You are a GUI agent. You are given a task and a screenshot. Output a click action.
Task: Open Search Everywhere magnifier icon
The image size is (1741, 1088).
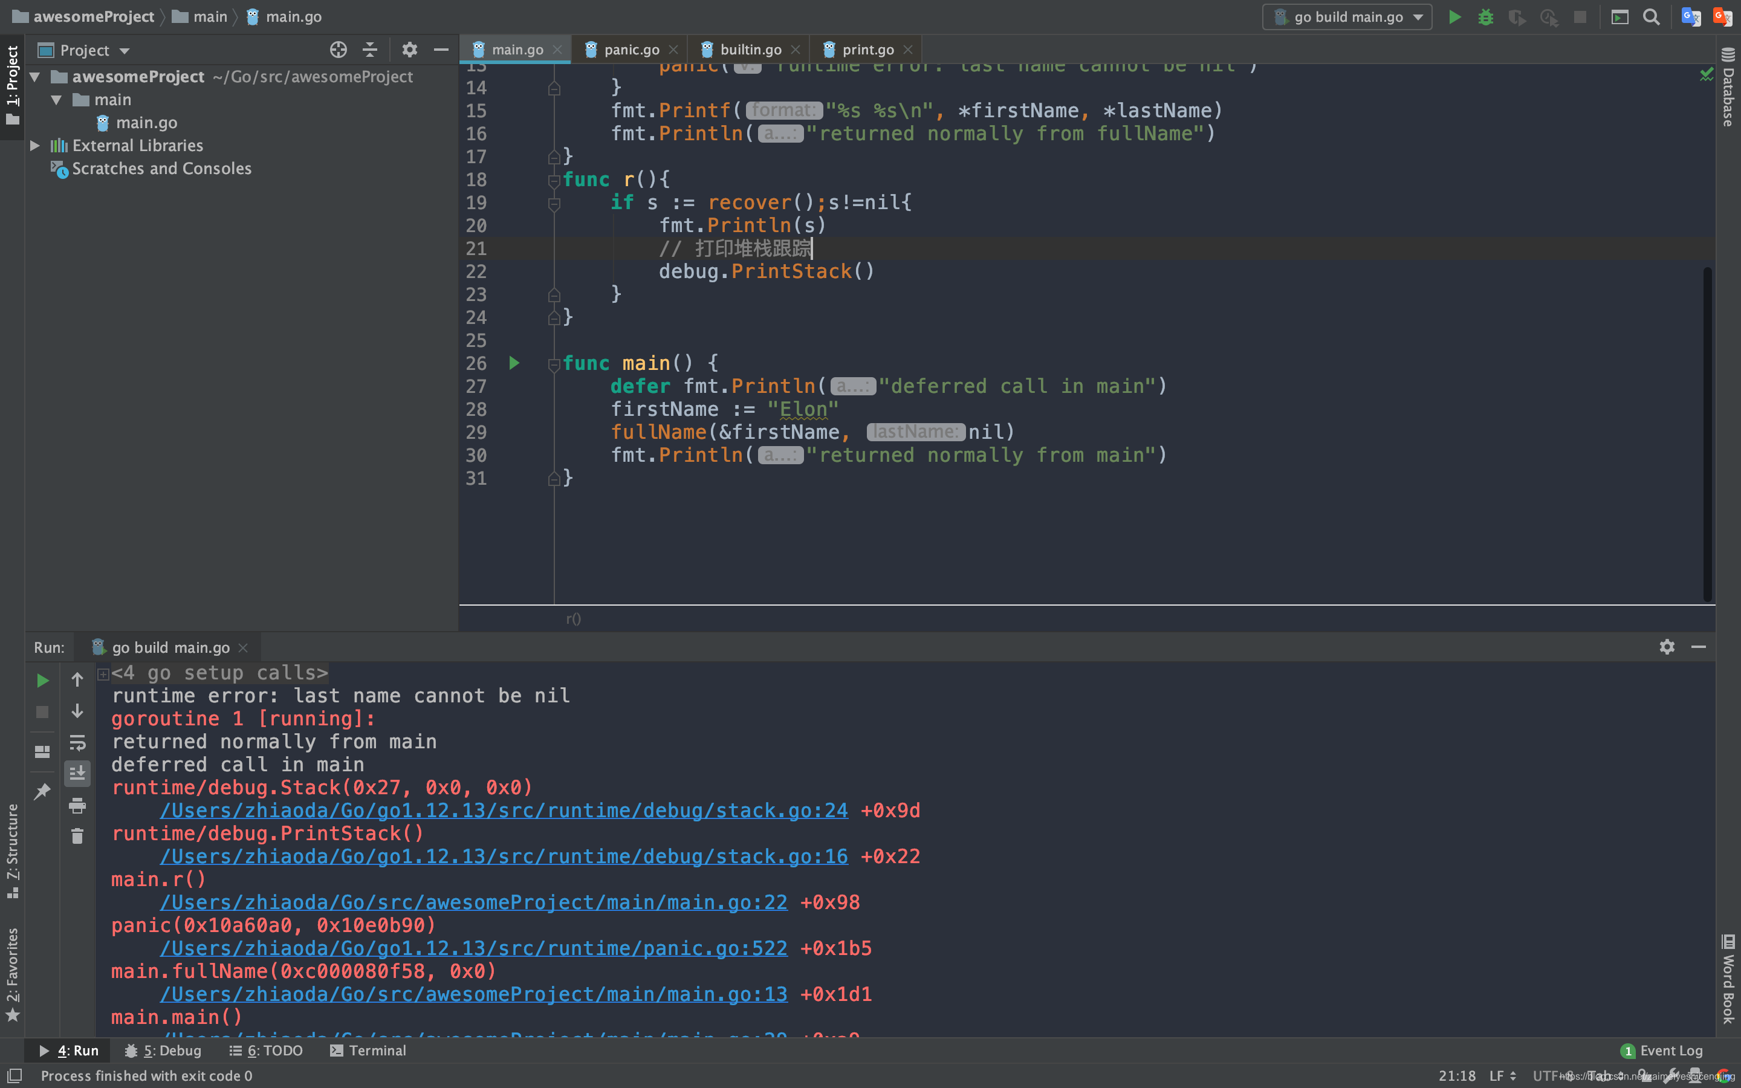point(1651,16)
